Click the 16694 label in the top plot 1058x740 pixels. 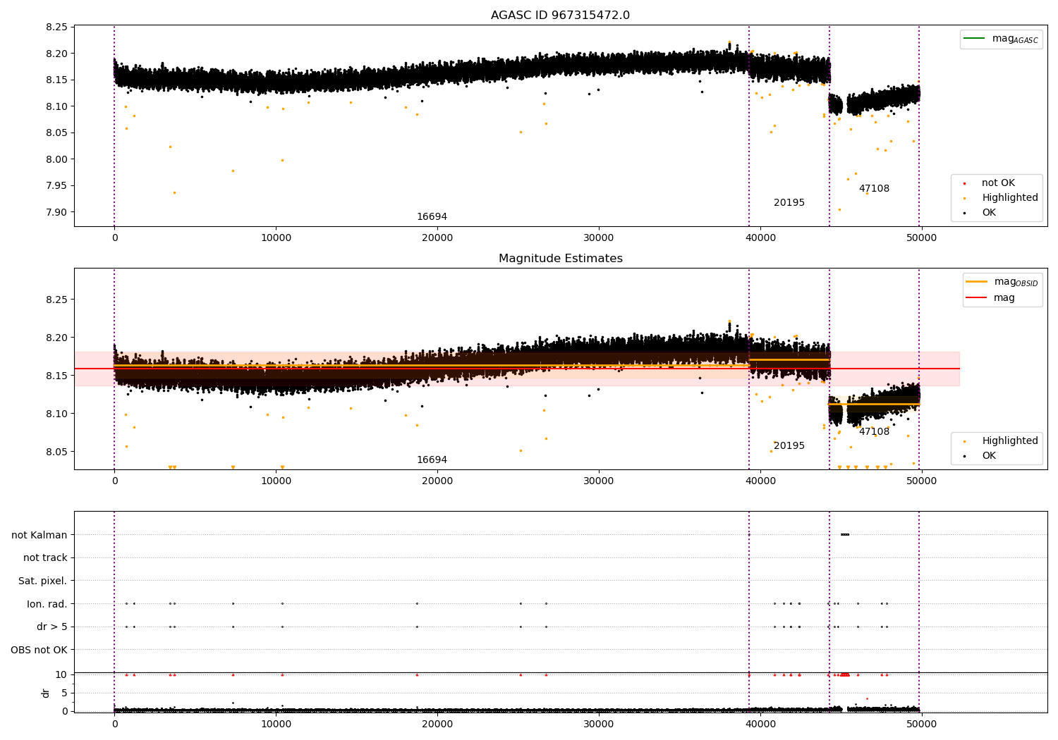point(432,217)
